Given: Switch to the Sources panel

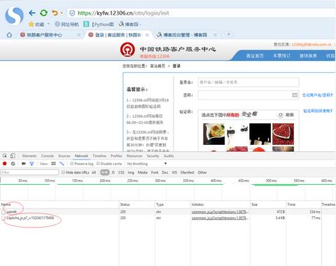Looking at the screenshot, I should pyautogui.click(x=64, y=155).
